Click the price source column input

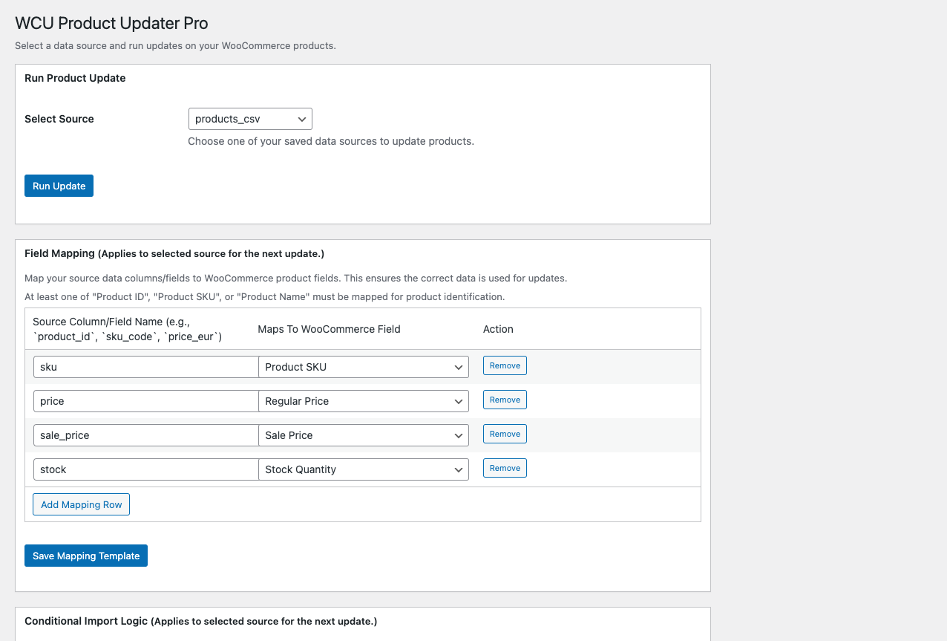(x=145, y=401)
